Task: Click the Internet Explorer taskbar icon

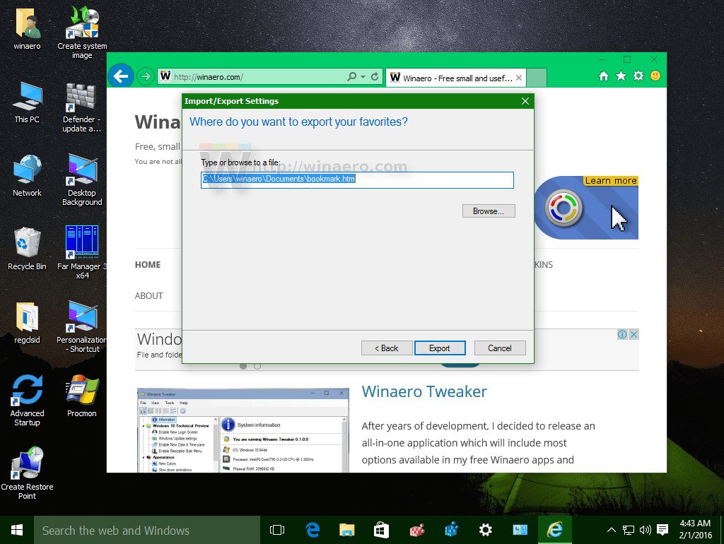Action: (x=554, y=530)
